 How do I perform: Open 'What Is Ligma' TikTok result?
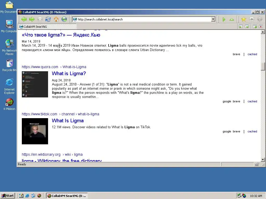point(68,121)
